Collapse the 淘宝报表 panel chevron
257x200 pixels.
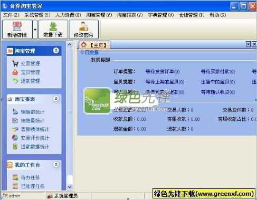point(56,99)
